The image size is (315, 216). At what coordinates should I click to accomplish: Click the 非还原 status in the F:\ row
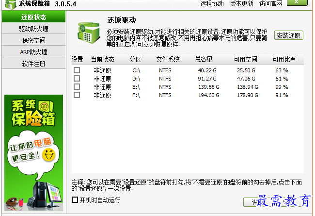[x=102, y=95]
